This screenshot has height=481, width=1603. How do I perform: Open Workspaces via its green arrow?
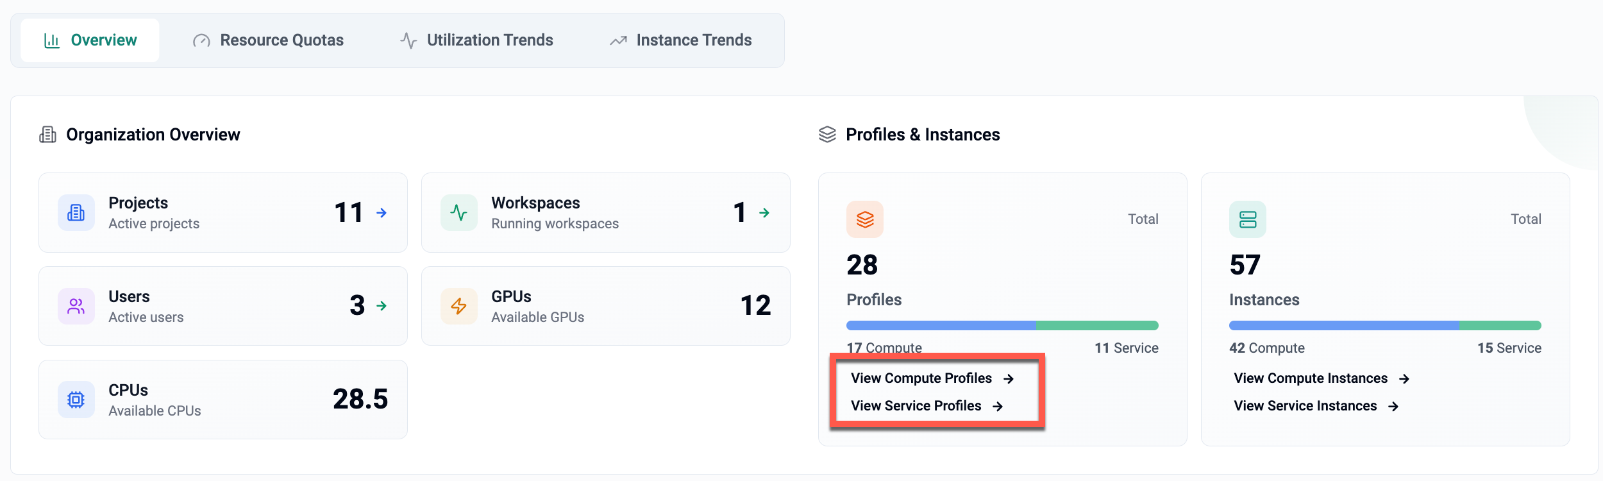point(764,213)
